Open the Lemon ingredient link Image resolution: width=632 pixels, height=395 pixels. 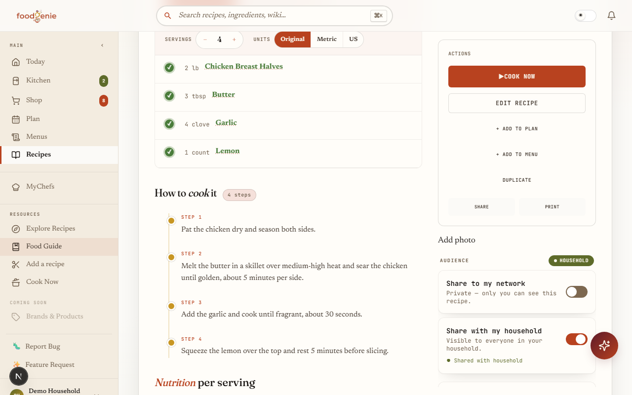(228, 151)
